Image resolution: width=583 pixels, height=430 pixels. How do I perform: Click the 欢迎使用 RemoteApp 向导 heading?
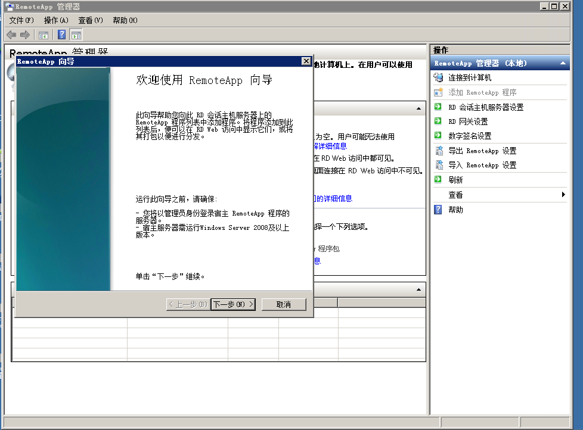[204, 80]
